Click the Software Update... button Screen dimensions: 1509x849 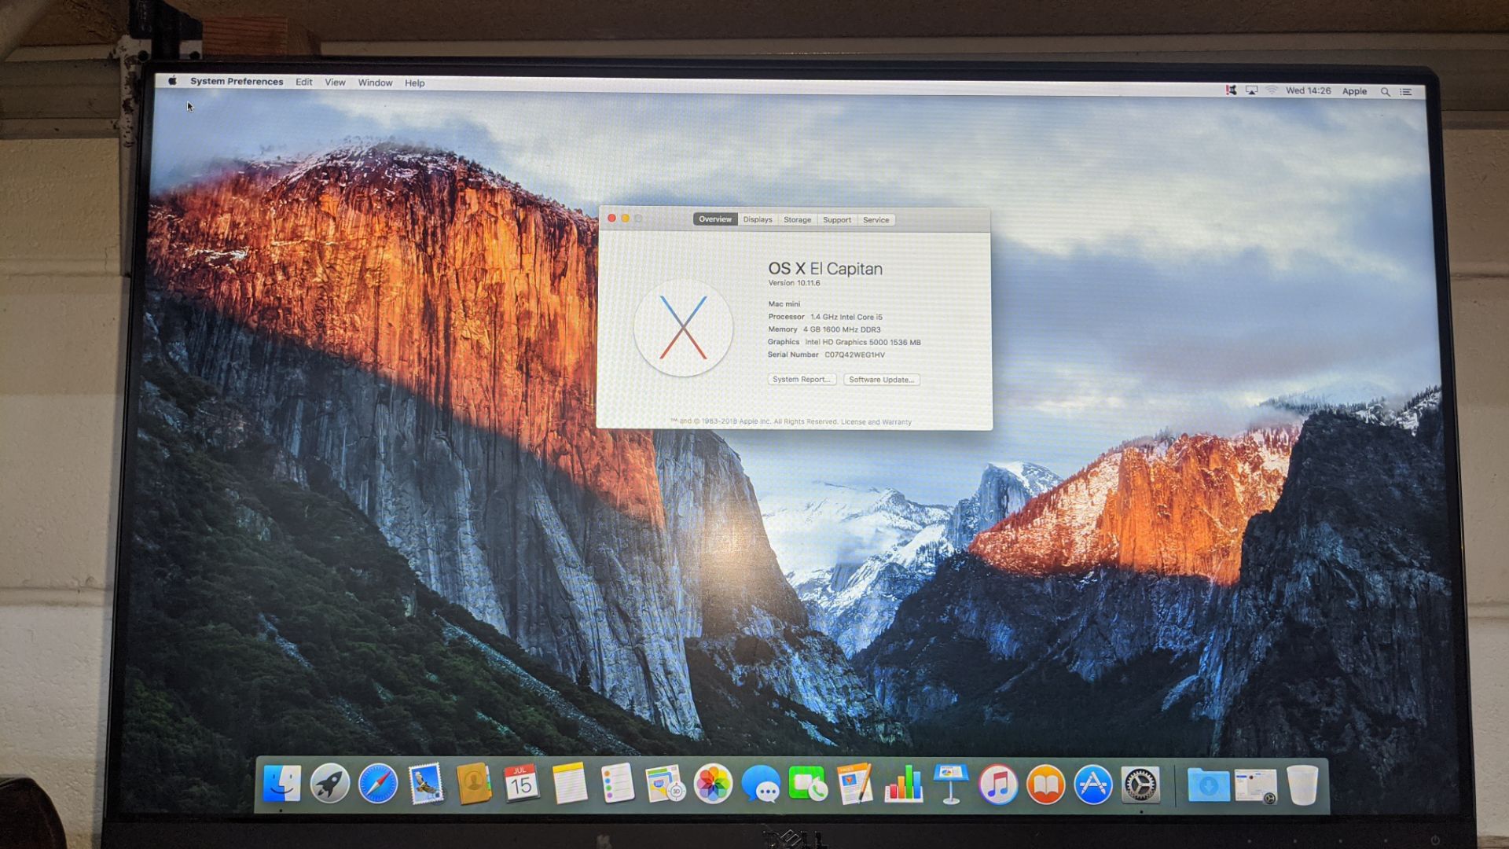coord(881,380)
